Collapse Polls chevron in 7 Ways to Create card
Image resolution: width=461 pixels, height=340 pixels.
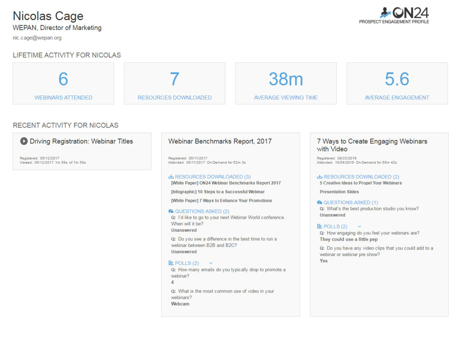tap(359, 227)
